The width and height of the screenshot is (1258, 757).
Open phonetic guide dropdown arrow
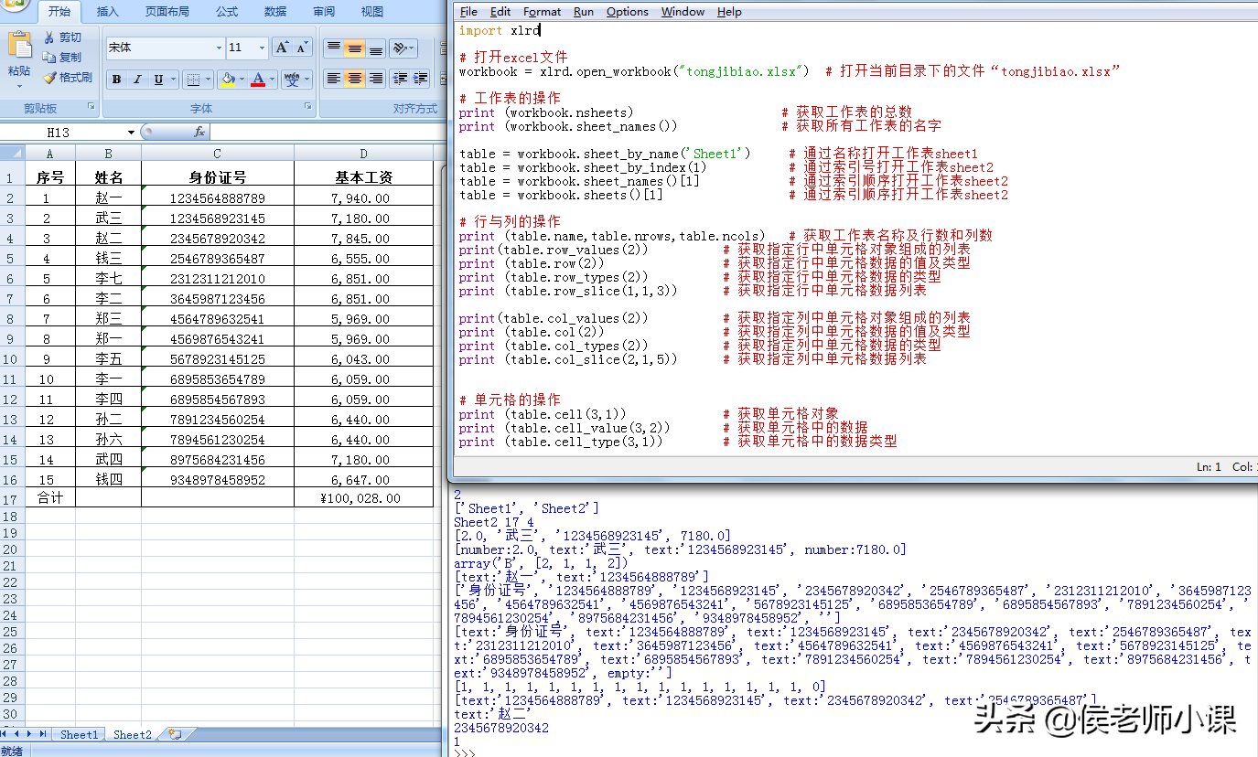(306, 80)
